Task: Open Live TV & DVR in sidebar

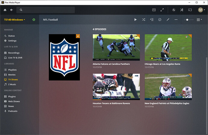Action: 15,58
